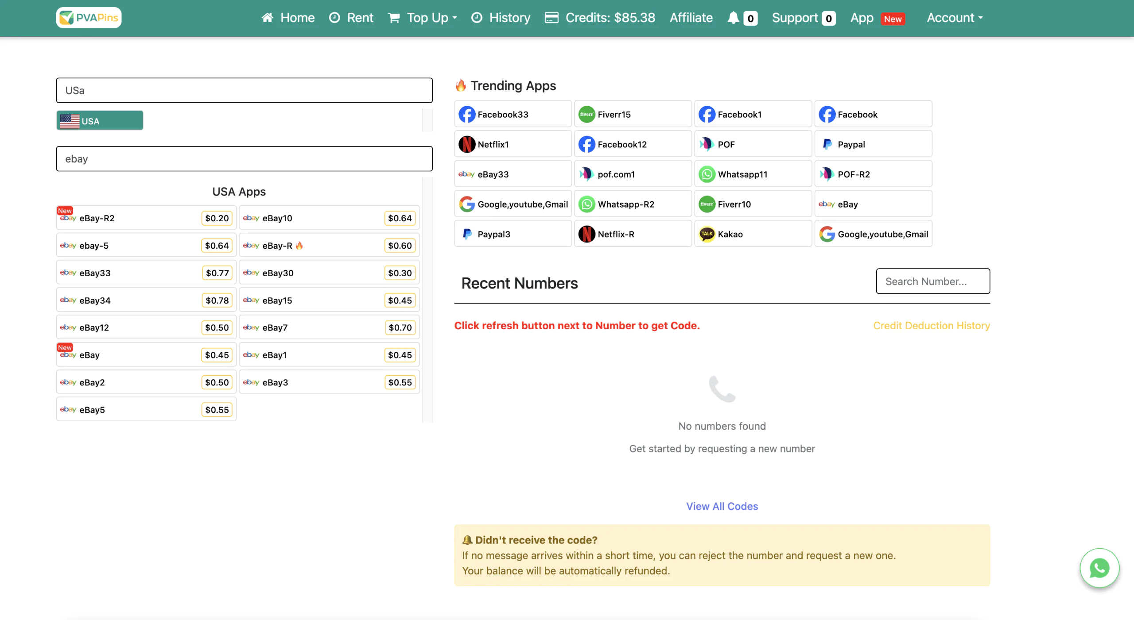Select eBay34 app priced $0.78
The image size is (1134, 620).
146,300
